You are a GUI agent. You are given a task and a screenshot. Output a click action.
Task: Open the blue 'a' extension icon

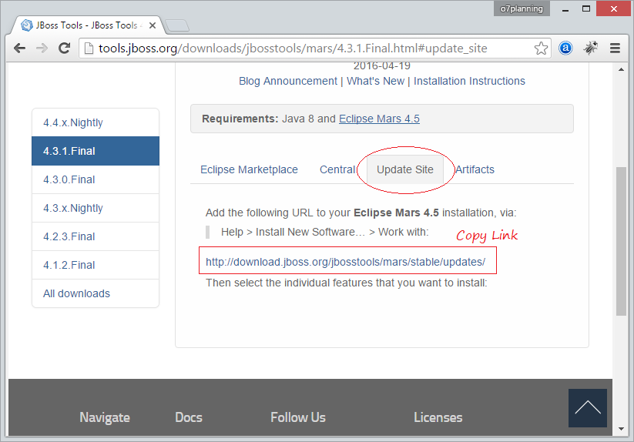[x=565, y=48]
